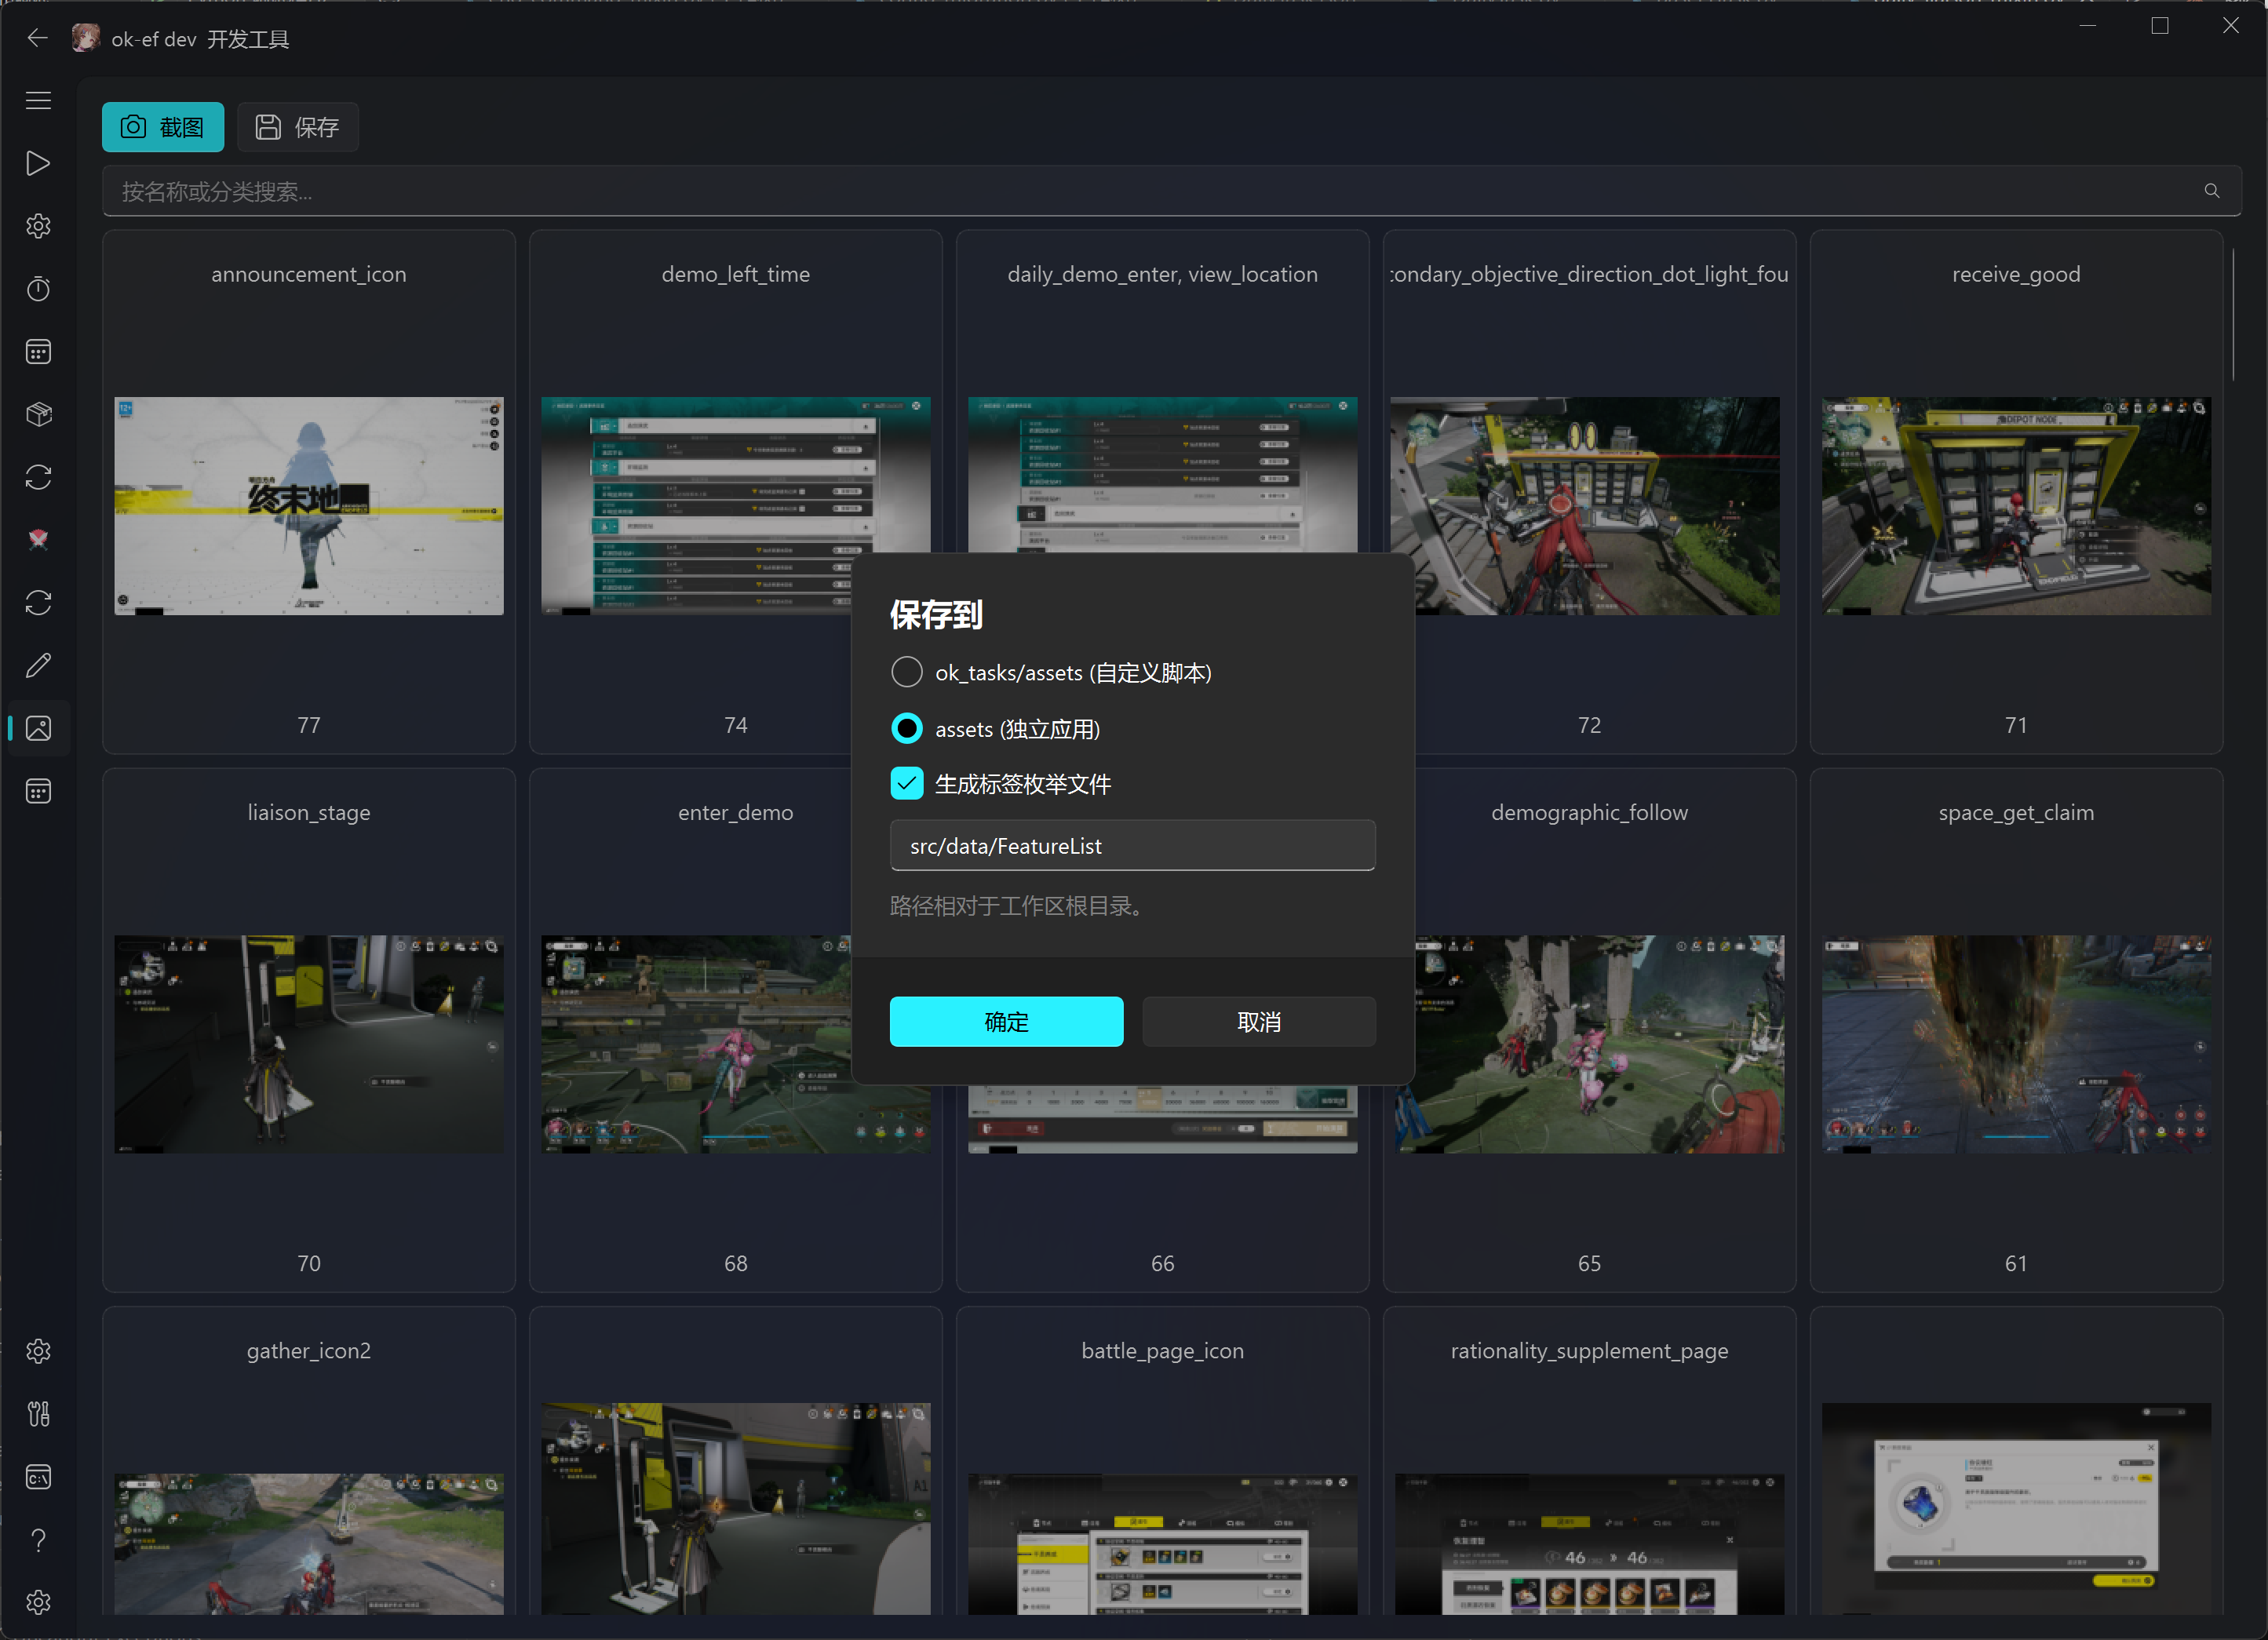
Task: Click the number "65" under demographic_follow
Action: click(x=1589, y=1263)
